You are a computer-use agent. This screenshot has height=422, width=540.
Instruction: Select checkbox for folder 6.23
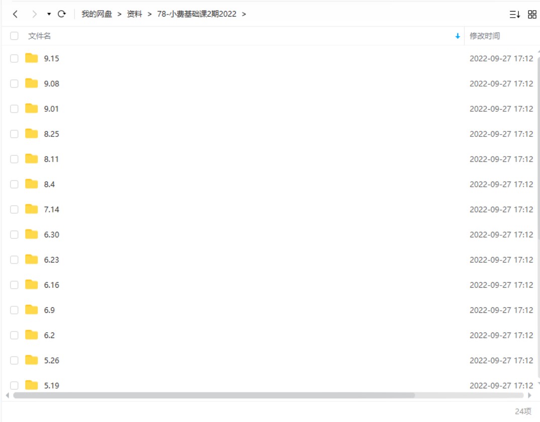[x=14, y=260]
